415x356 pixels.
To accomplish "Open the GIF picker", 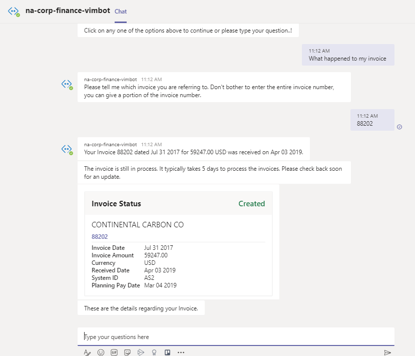I will point(114,352).
